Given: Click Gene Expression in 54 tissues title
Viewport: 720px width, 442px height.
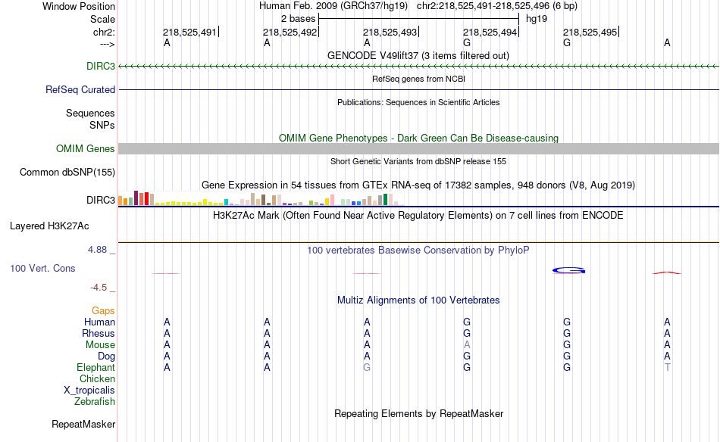Looking at the screenshot, I should tap(418, 185).
